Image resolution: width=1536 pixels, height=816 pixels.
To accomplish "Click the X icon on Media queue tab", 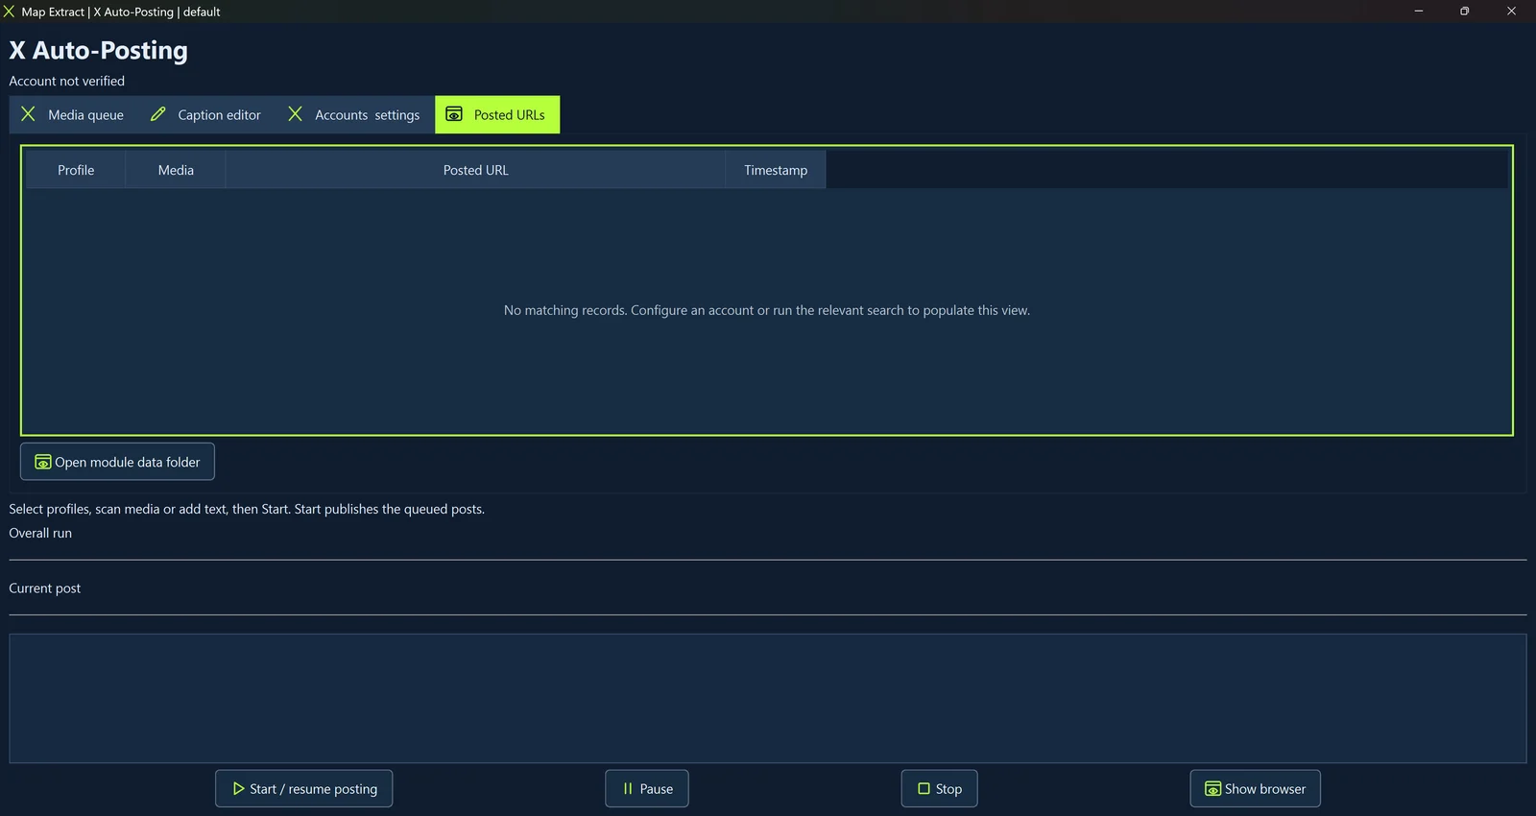I will (29, 114).
